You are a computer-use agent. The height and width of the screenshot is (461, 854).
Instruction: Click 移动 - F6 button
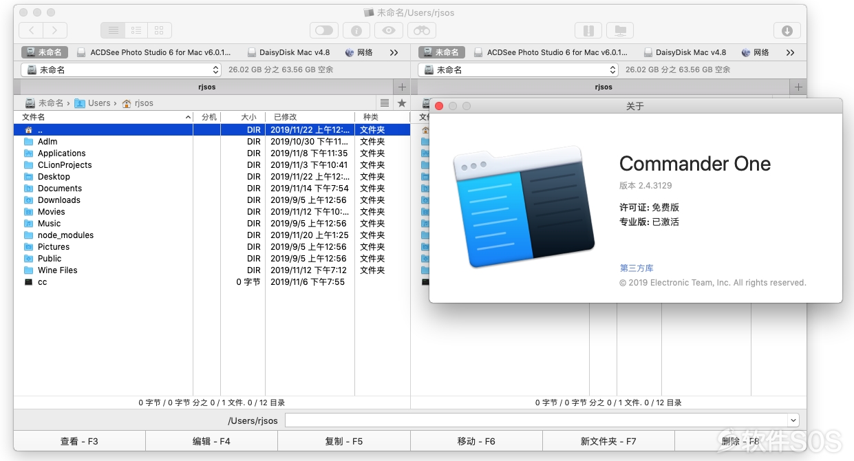pos(476,441)
